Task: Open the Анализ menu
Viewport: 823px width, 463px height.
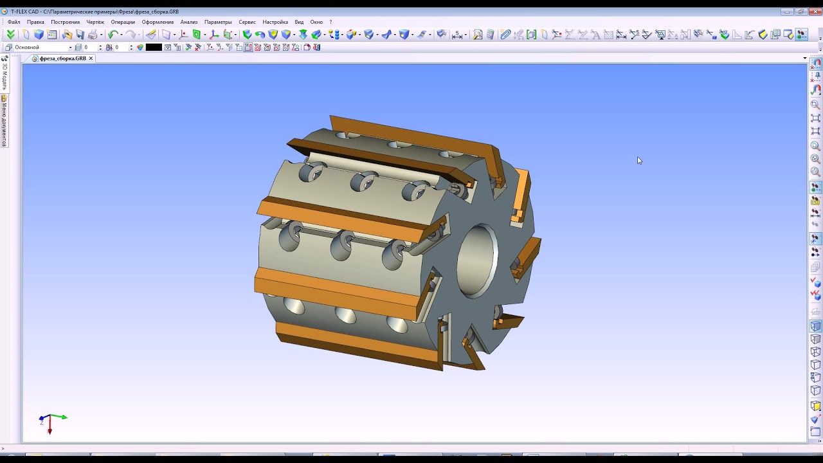Action: [x=189, y=22]
